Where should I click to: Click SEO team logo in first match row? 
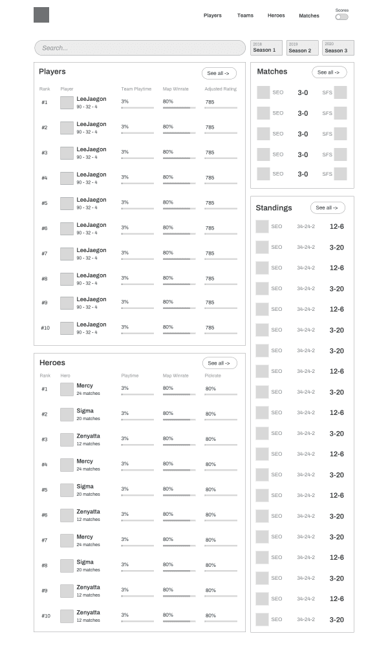click(263, 92)
